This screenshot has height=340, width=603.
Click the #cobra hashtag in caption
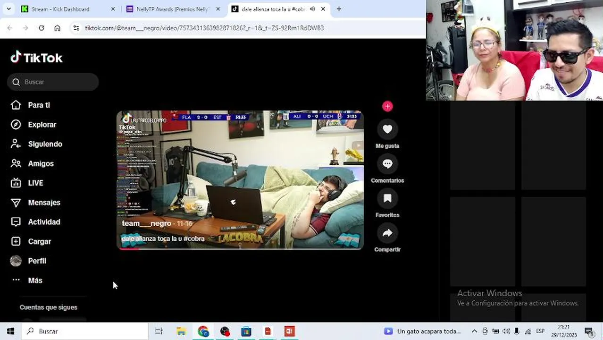tap(194, 238)
